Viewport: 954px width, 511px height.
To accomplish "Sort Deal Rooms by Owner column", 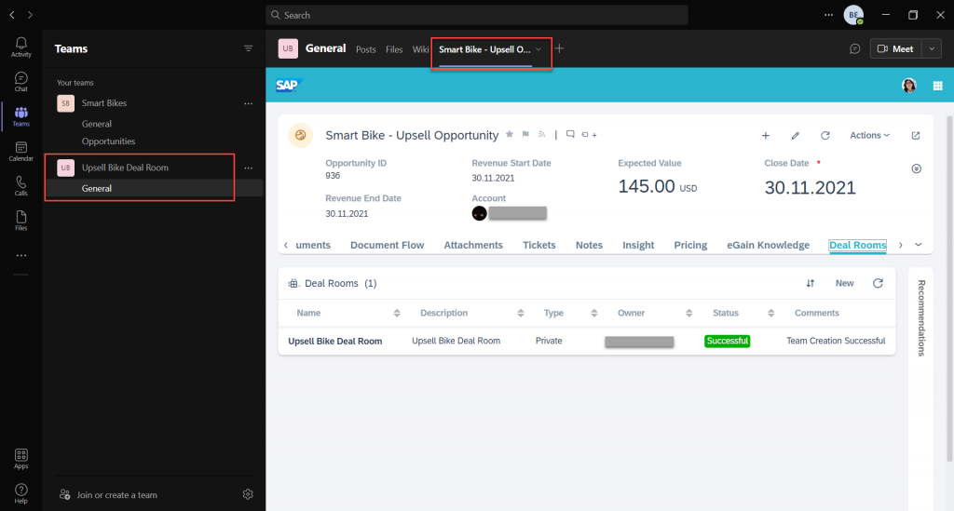I will click(688, 313).
